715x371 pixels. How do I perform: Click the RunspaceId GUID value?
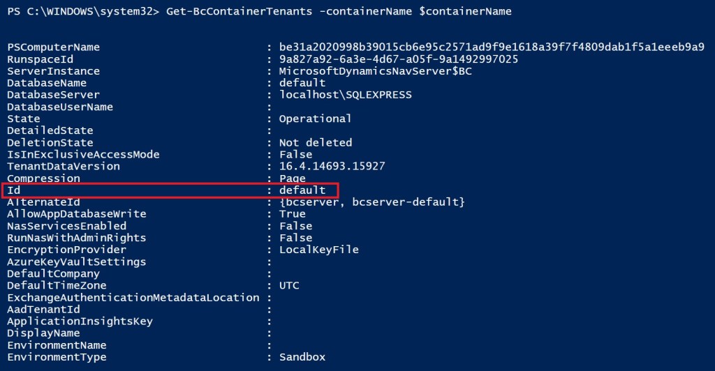[x=398, y=59]
